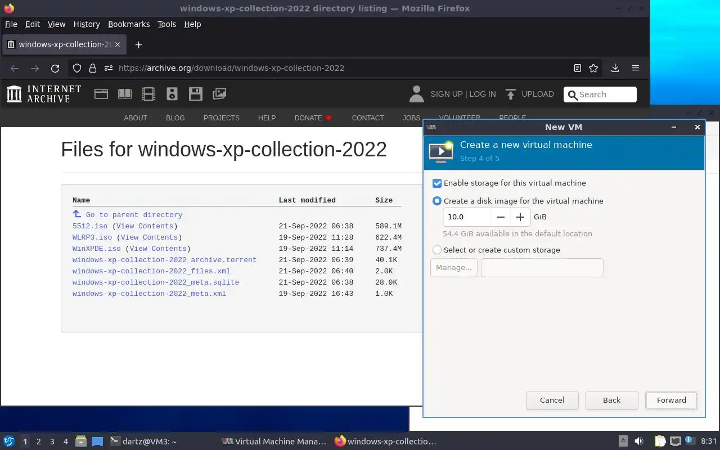The height and width of the screenshot is (450, 720).
Task: Click the site padlock icon
Action: [x=93, y=68]
